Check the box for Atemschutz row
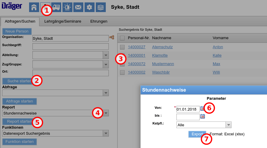The width and height of the screenshot is (267, 148). pos(122,47)
